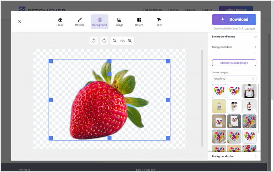Click the Background blur slider handle
This screenshot has height=172, width=274.
coord(217,53)
